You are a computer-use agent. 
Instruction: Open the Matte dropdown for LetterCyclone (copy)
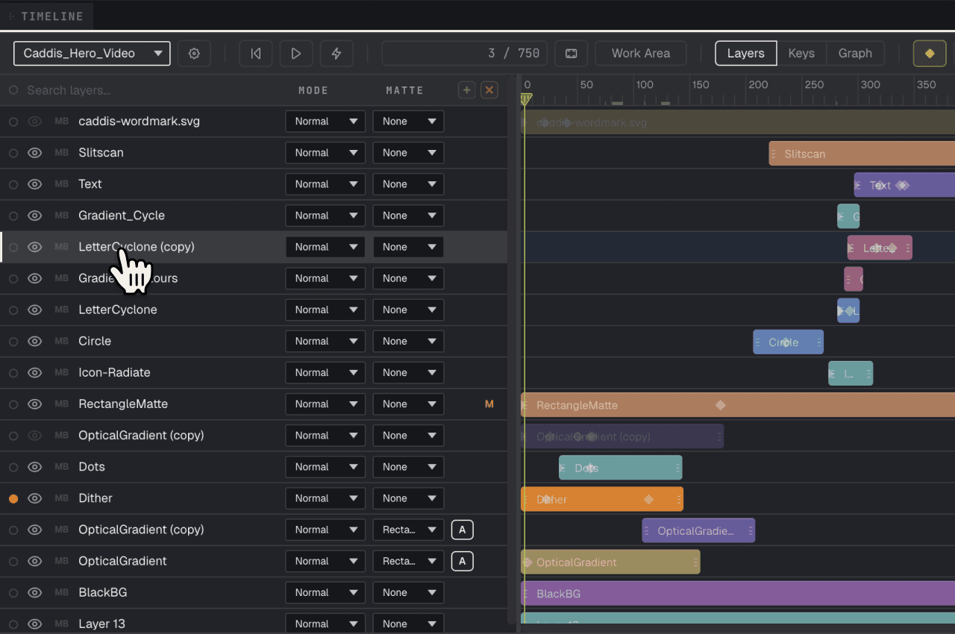point(408,247)
